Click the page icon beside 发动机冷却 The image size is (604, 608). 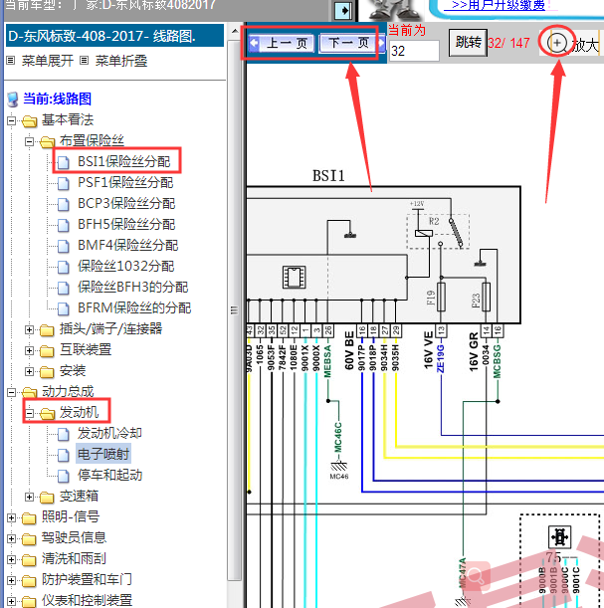[64, 434]
